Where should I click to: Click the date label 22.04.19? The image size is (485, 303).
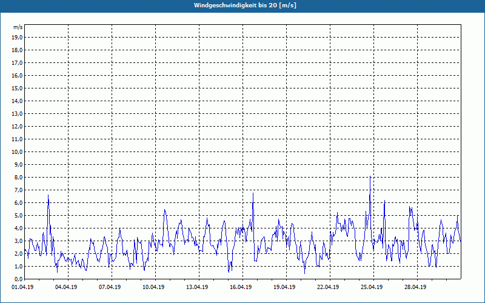pyautogui.click(x=328, y=287)
